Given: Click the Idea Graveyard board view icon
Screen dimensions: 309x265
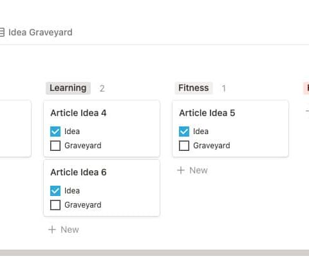Looking at the screenshot, I should click(x=2, y=32).
